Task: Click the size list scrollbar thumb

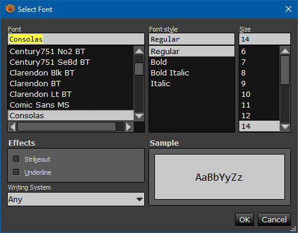Action: pyautogui.click(x=285, y=70)
